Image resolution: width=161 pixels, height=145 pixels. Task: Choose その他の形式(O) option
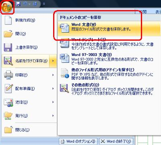click(109, 89)
